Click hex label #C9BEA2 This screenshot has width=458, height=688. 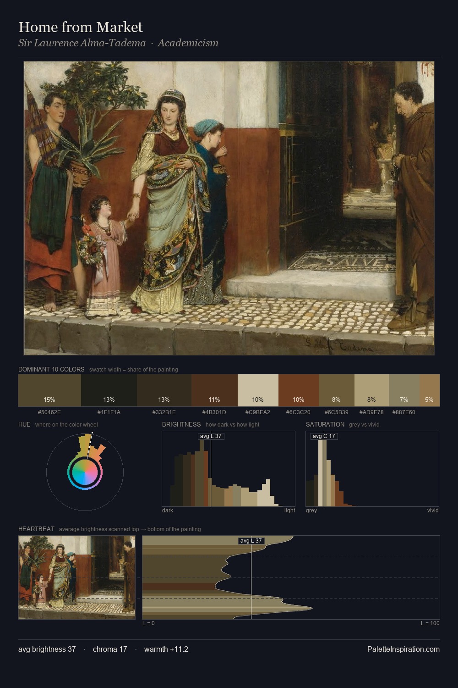point(258,412)
